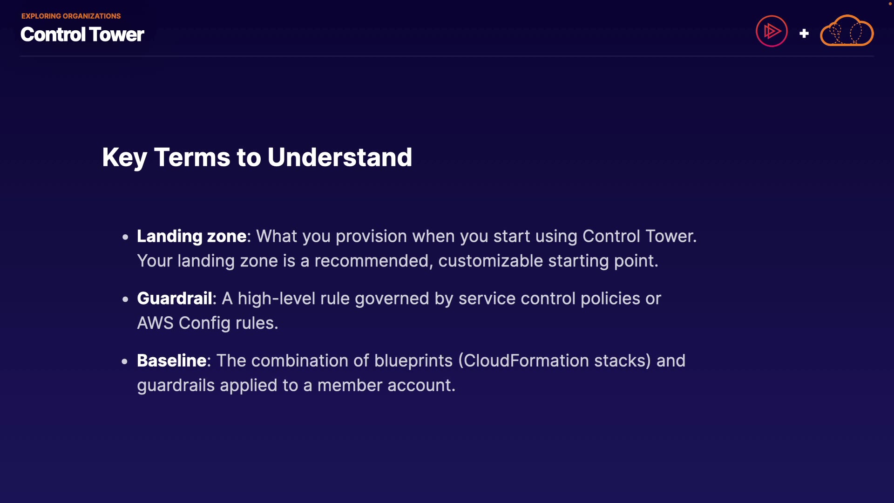Click the bold Landing zone term
This screenshot has width=894, height=503.
[x=191, y=236]
